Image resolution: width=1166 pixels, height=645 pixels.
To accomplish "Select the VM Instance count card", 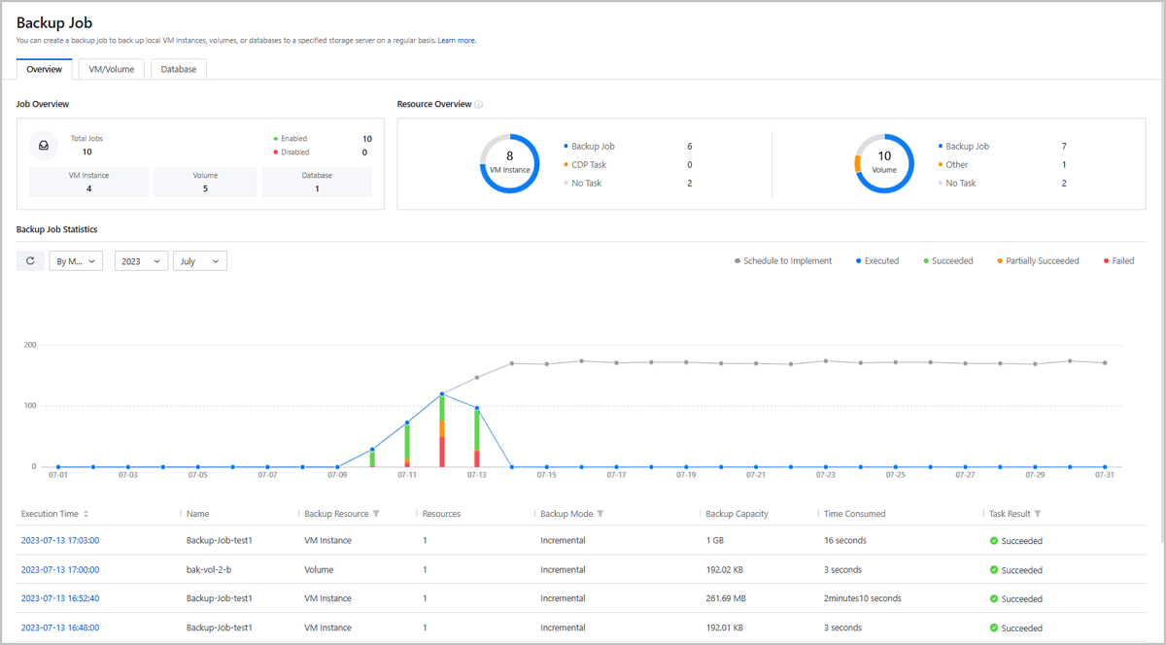I will point(88,182).
